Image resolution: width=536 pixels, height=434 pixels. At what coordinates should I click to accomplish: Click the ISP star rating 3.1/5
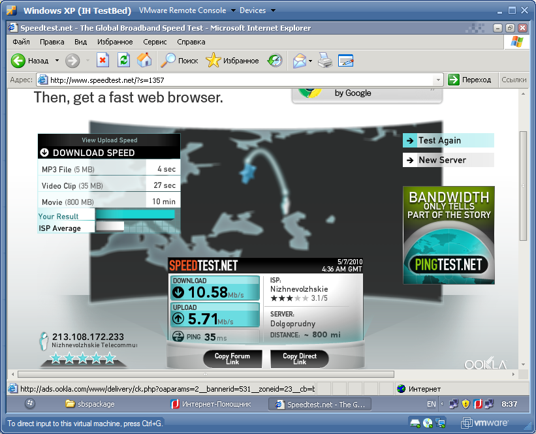tap(299, 298)
